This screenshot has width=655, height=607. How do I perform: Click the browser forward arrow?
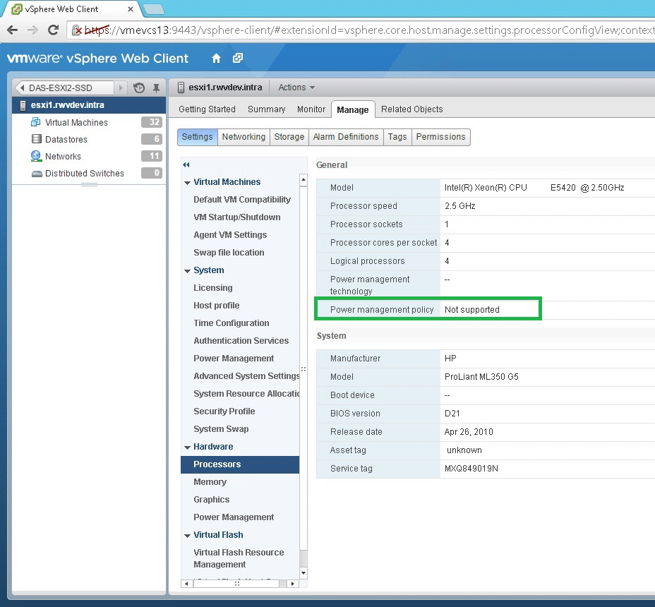point(32,30)
